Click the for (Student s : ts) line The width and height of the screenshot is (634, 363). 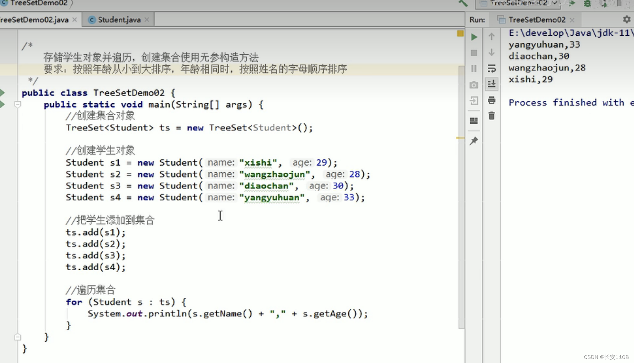pyautogui.click(x=126, y=302)
